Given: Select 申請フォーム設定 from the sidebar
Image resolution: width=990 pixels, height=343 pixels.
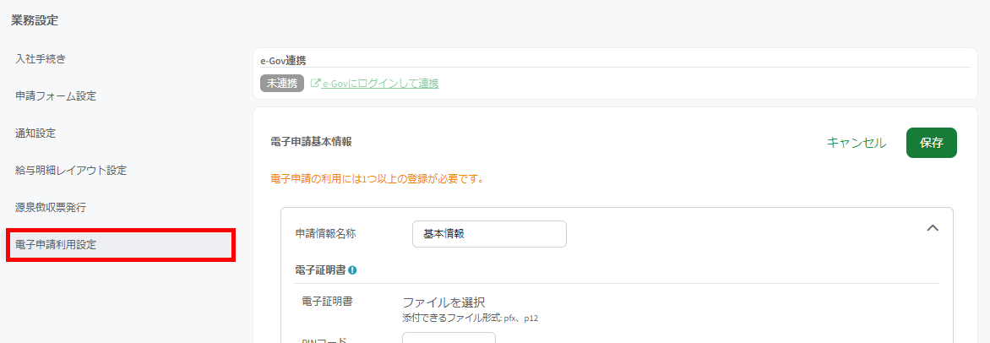Looking at the screenshot, I should [56, 96].
